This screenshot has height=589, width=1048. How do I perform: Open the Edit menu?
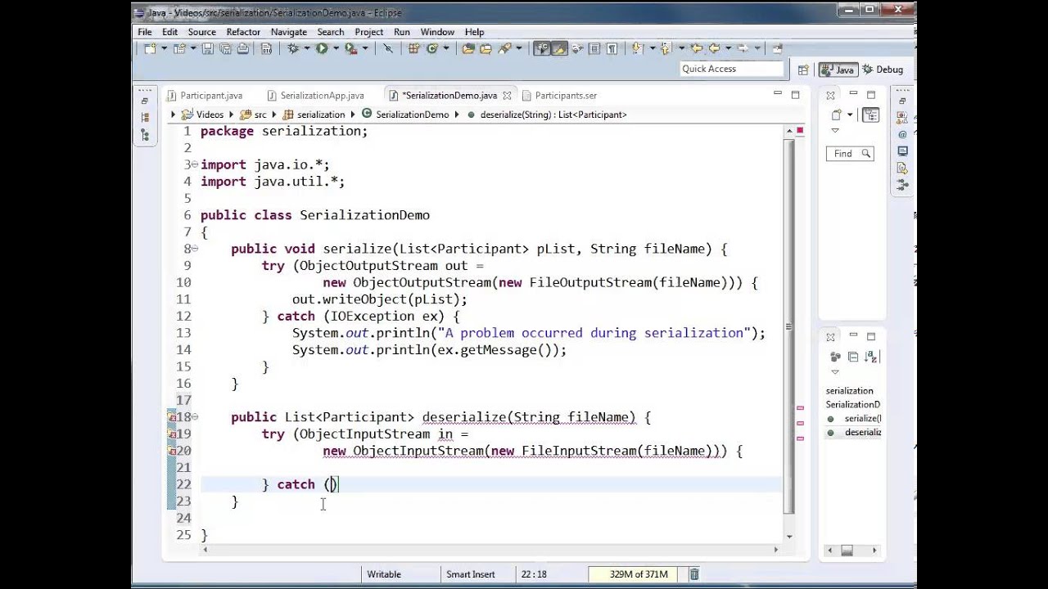[x=169, y=32]
